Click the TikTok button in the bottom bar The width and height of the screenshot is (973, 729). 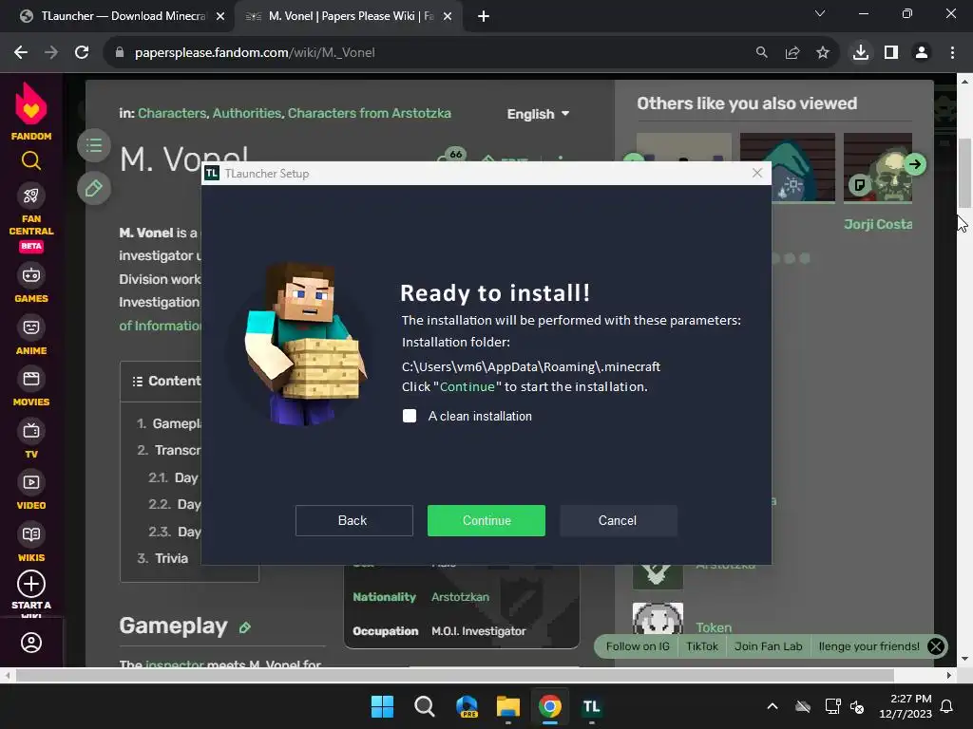[702, 646]
